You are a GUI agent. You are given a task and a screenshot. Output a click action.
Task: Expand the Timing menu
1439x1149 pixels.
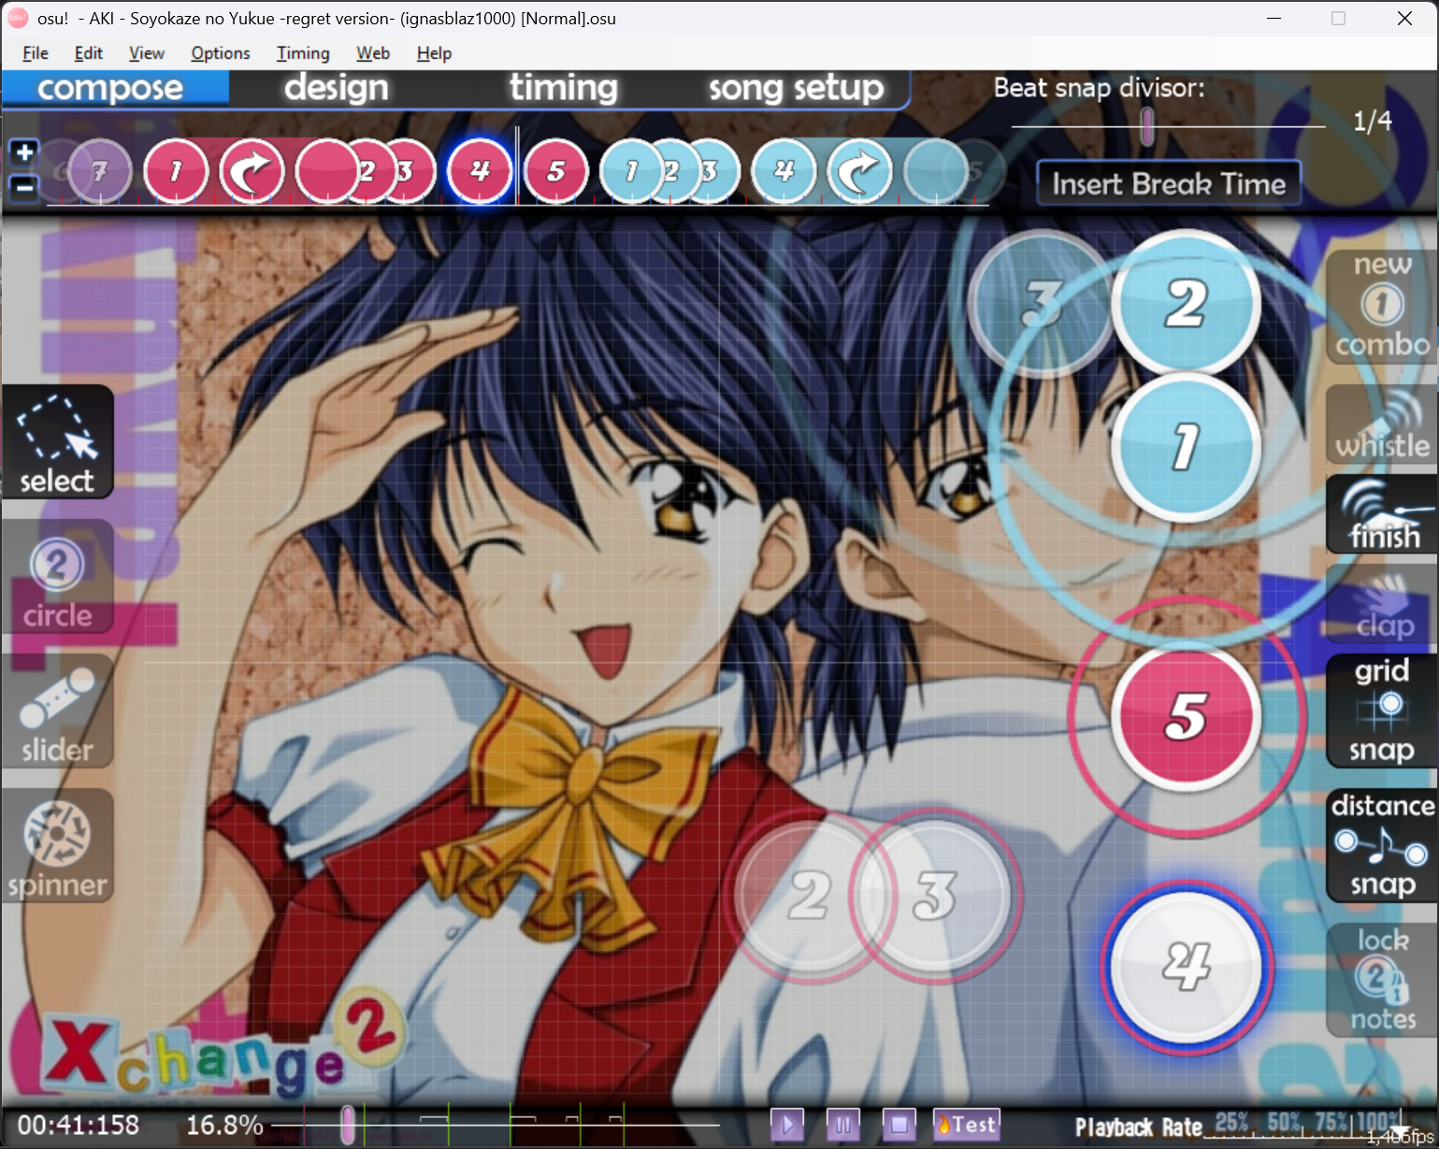click(303, 53)
